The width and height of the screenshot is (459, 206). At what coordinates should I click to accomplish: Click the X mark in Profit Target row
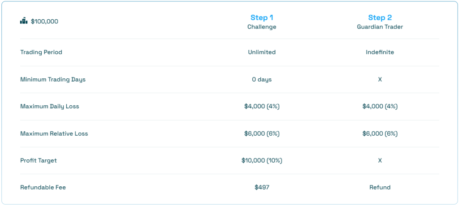pos(380,160)
